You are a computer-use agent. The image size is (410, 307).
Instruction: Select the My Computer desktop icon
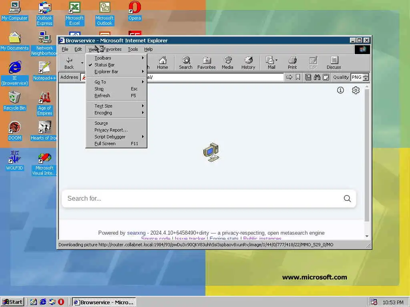pyautogui.click(x=14, y=11)
